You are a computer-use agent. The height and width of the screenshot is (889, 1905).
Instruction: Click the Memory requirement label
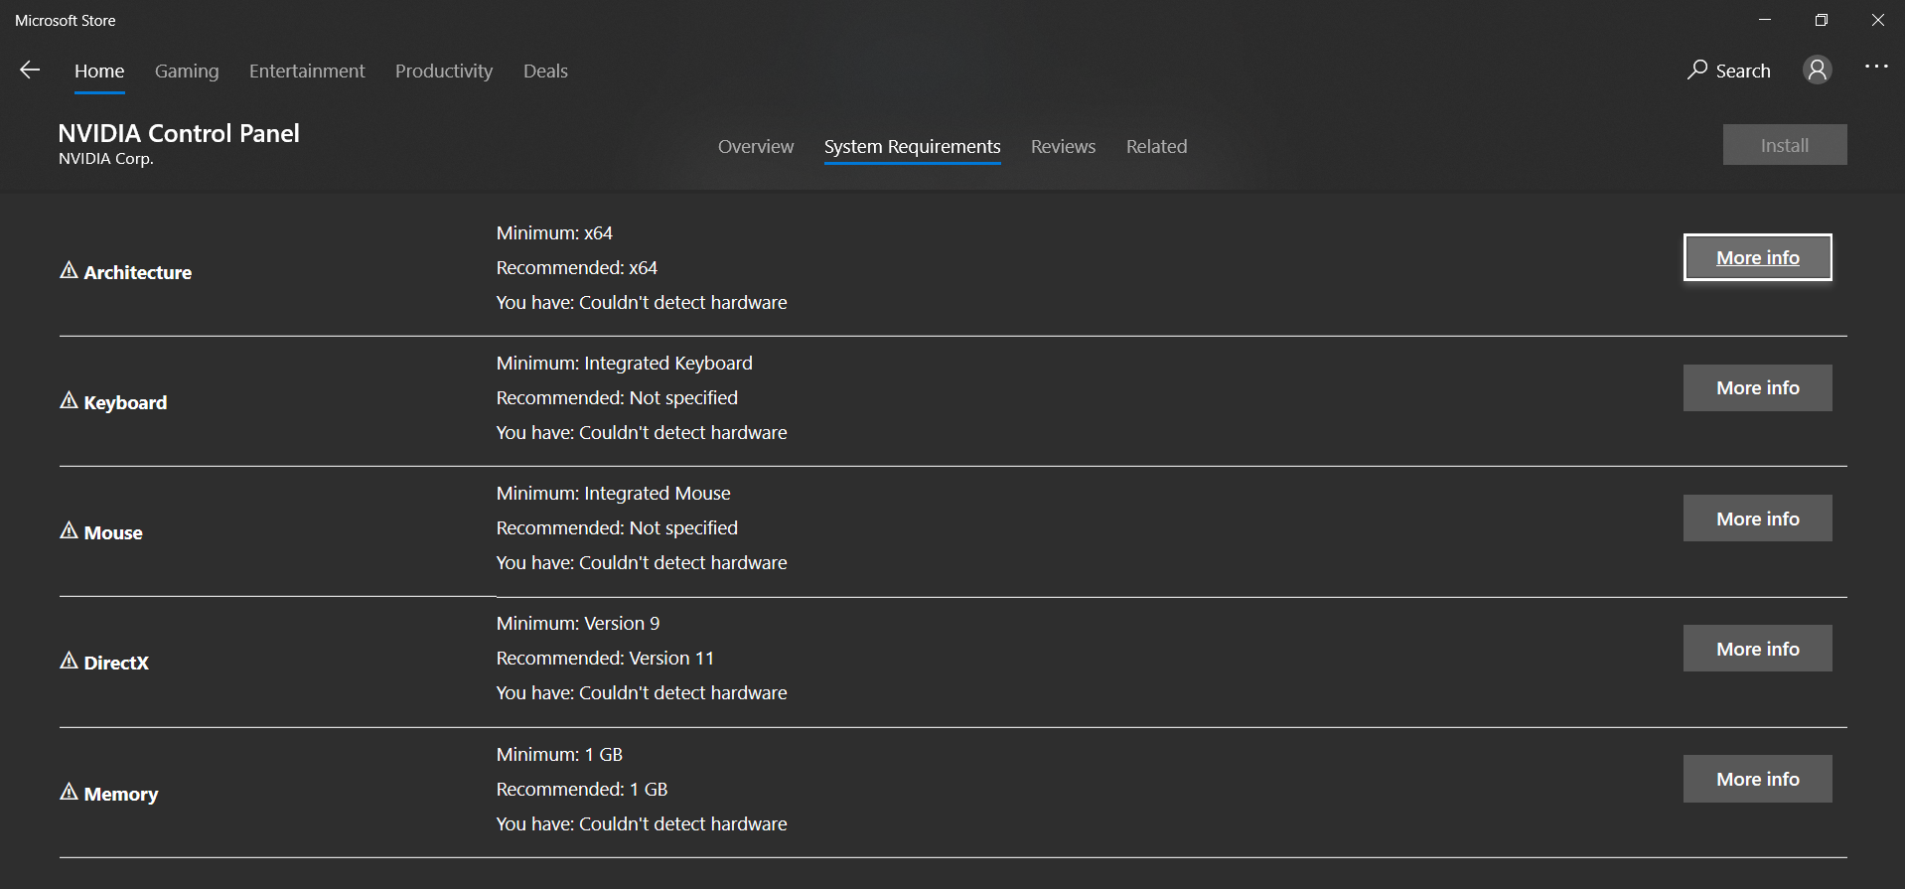[121, 794]
